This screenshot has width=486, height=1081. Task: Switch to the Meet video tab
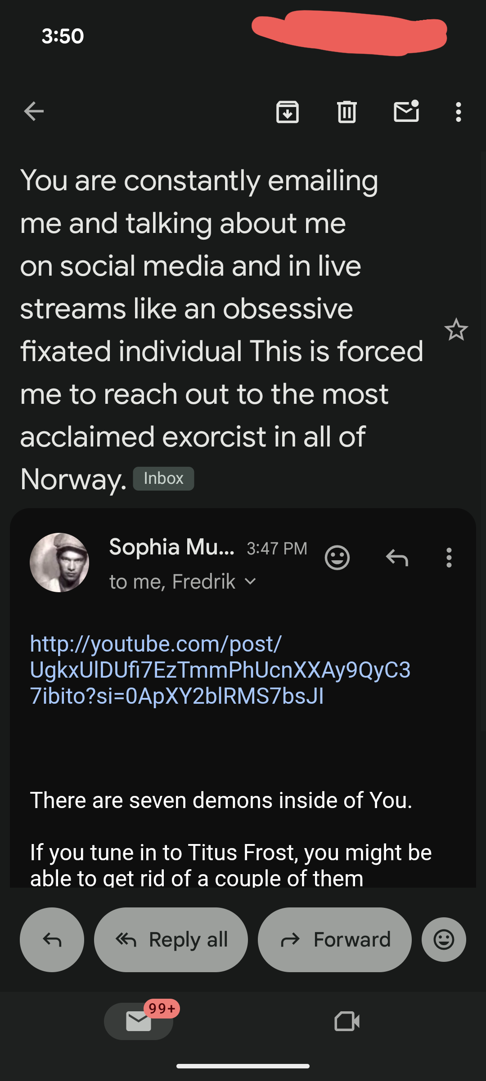347,1022
